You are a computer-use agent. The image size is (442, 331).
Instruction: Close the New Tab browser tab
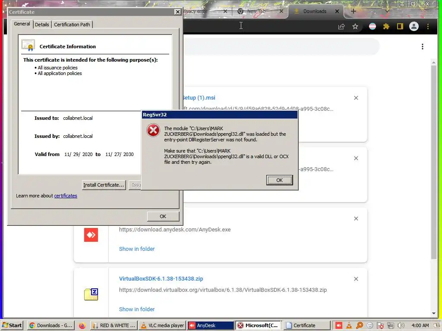[x=281, y=11]
